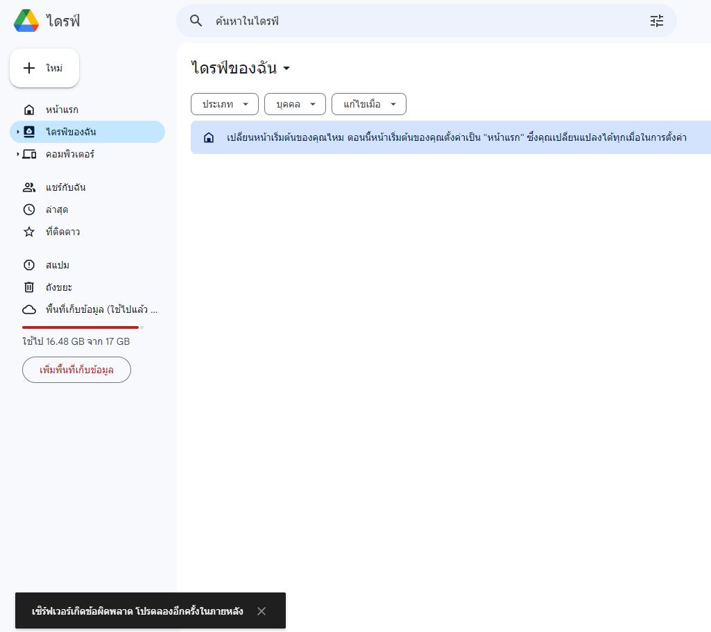Click the search magnifier icon

point(196,21)
